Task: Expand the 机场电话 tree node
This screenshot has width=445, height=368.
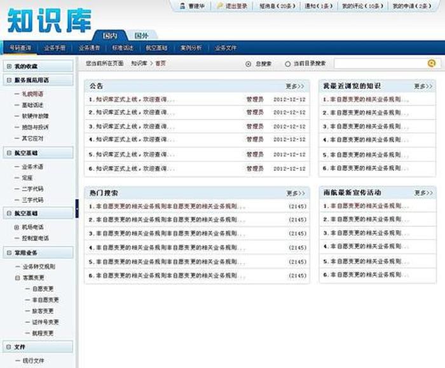Action: (17, 227)
